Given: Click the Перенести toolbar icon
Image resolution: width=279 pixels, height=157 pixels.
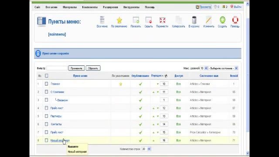Looking at the screenshot, I should pyautogui.click(x=162, y=22).
